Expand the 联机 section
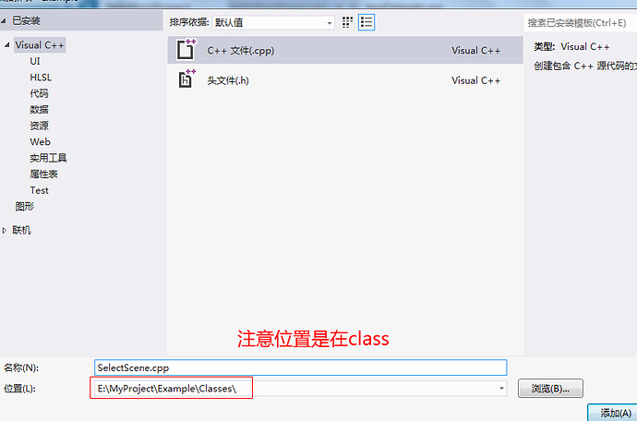The width and height of the screenshot is (637, 421). pyautogui.click(x=5, y=231)
